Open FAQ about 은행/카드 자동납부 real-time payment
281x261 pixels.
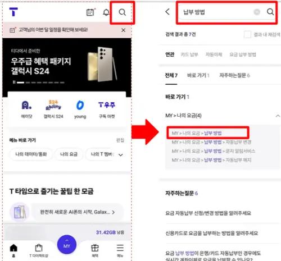point(213,256)
